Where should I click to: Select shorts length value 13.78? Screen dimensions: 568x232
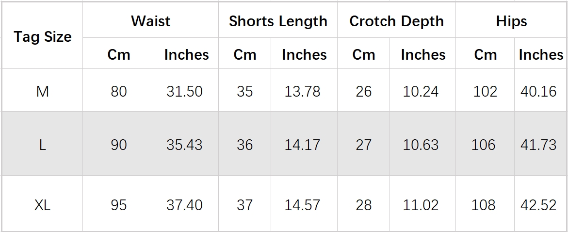tap(302, 91)
